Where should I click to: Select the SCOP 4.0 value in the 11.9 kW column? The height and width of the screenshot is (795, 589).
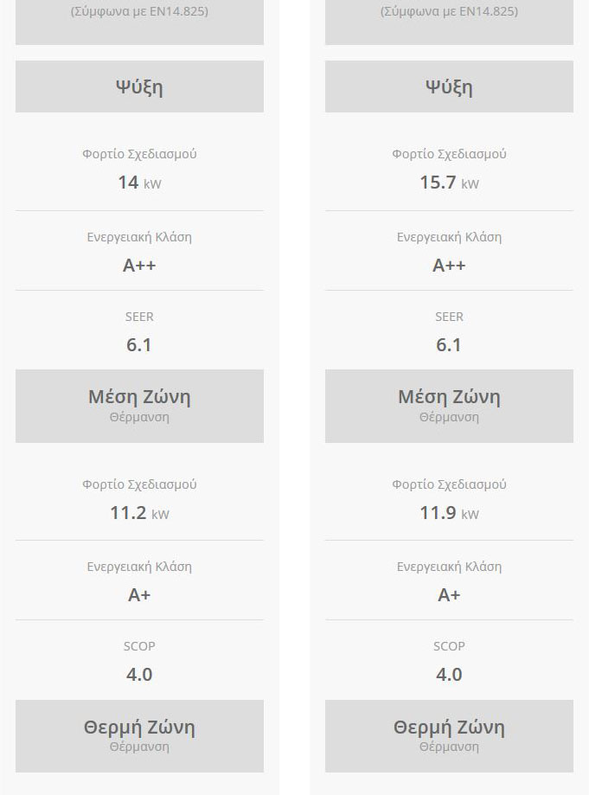pos(449,675)
